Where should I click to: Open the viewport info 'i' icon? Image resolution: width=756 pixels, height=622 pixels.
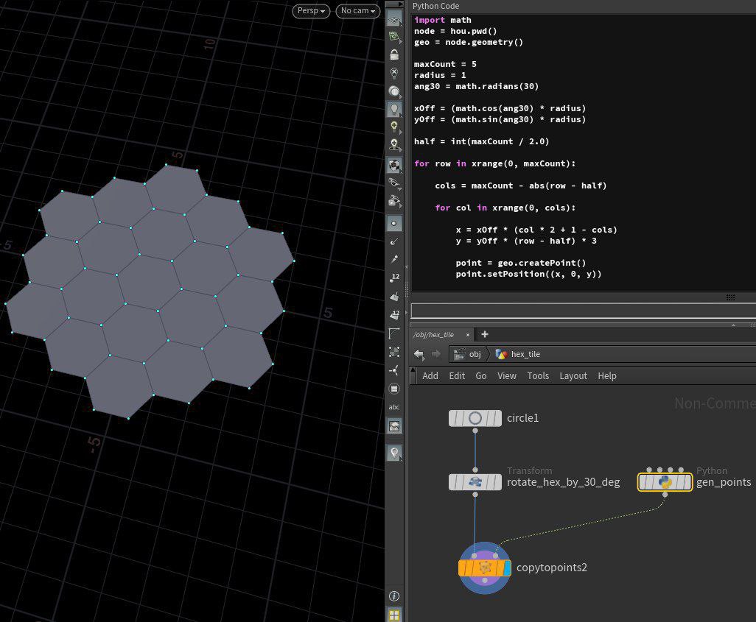394,596
